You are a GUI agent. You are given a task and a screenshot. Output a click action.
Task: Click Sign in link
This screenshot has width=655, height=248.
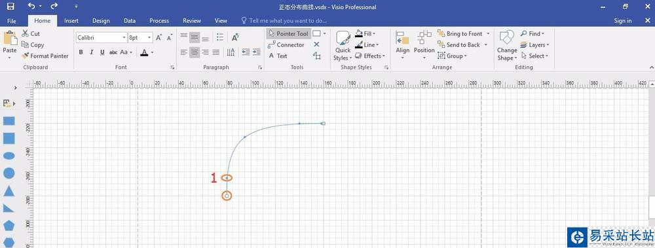click(x=623, y=20)
